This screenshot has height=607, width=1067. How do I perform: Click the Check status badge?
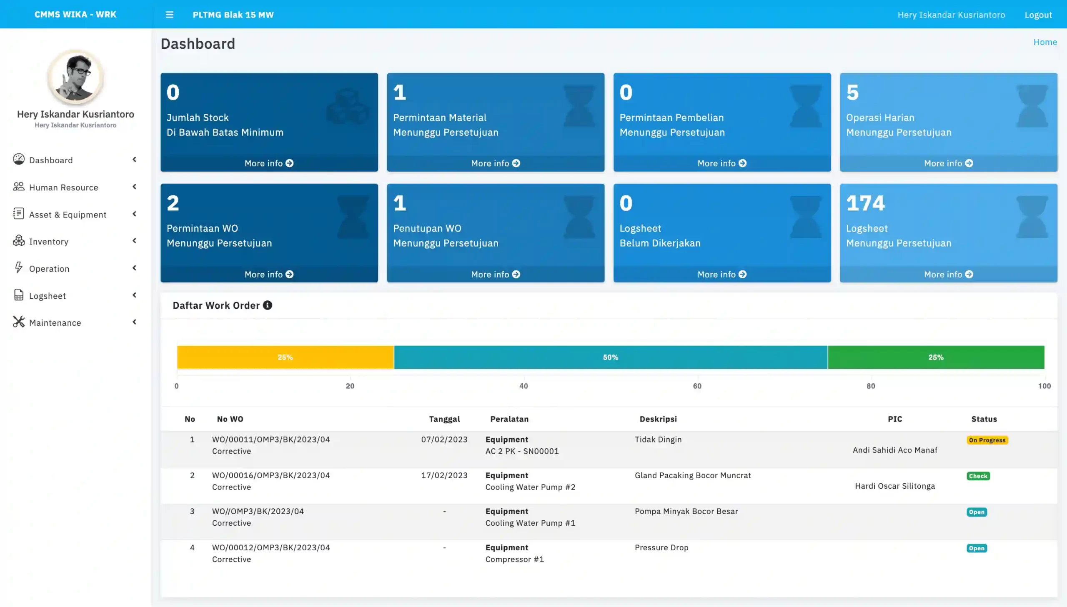click(978, 476)
